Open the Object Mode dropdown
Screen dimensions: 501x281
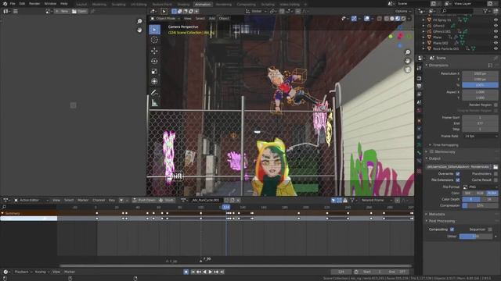point(165,19)
